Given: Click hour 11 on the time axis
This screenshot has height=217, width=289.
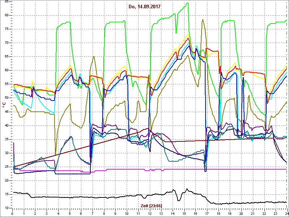Looking at the screenshot, I should click(x=138, y=214).
